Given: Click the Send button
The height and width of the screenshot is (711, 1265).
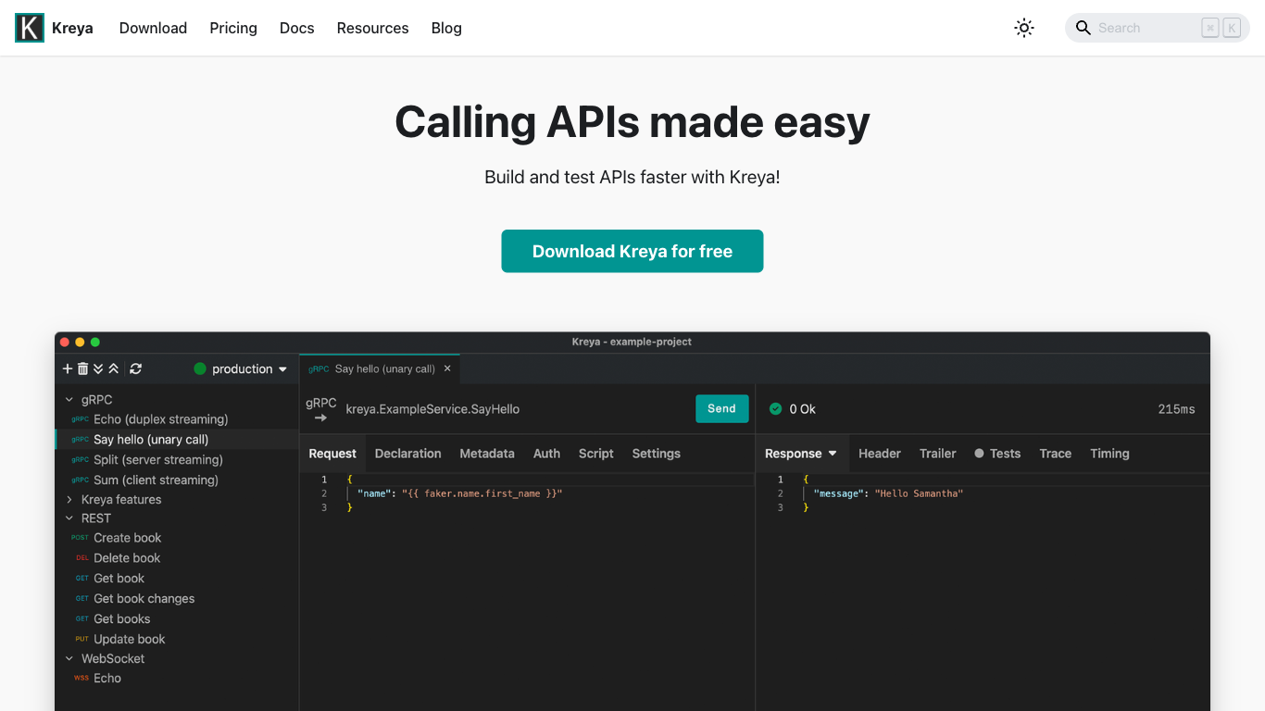Looking at the screenshot, I should (x=721, y=408).
